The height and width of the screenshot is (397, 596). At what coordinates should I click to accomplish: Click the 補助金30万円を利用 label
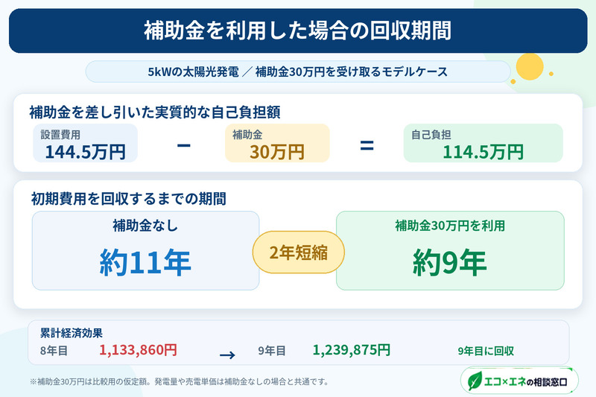coord(450,226)
